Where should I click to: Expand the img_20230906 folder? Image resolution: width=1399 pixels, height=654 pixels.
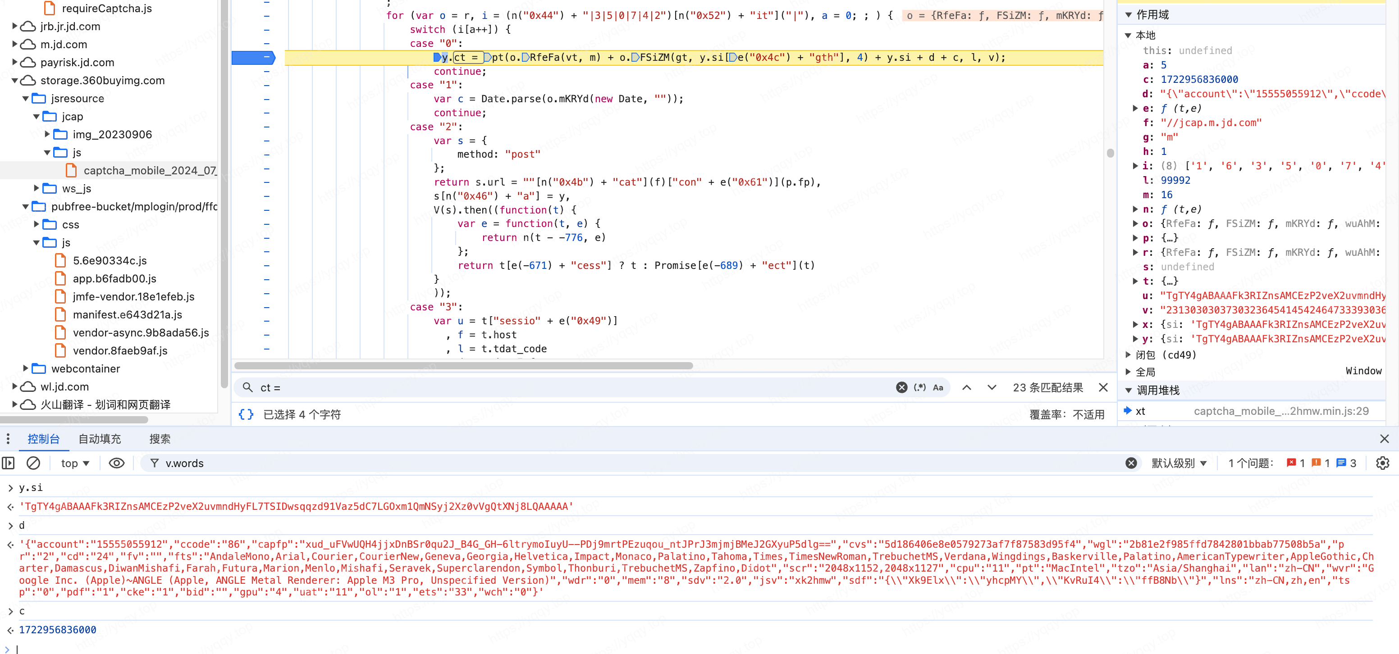(47, 134)
